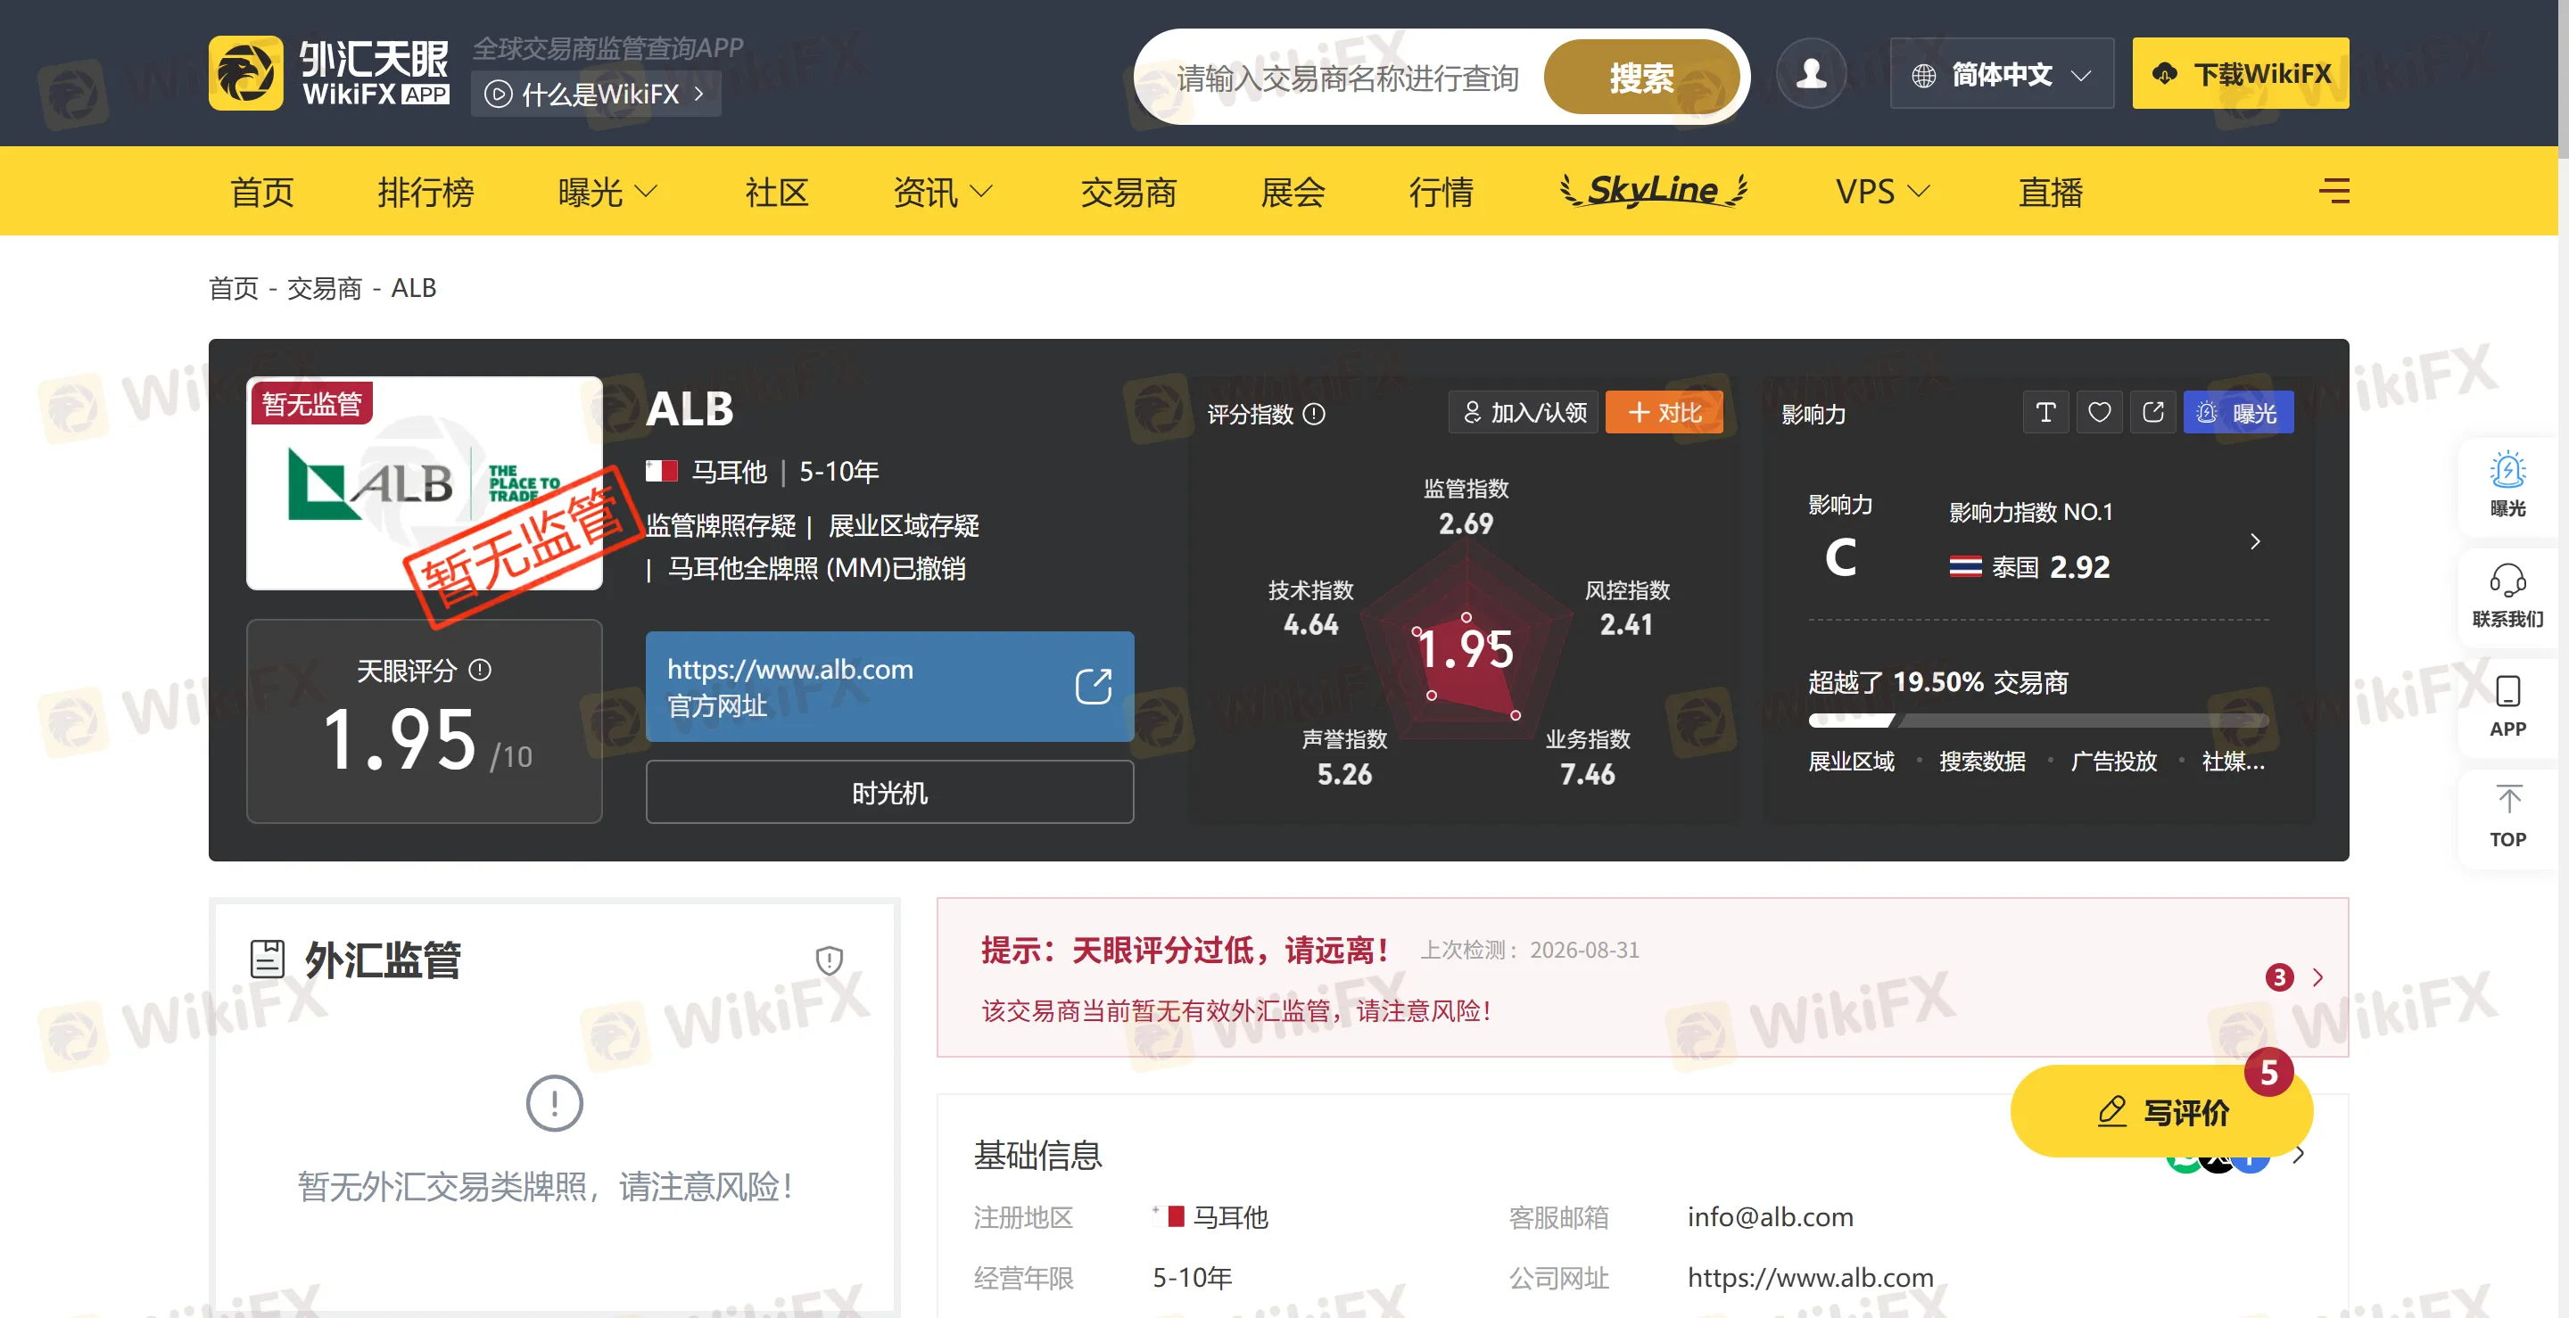Click the 时光机 button
The image size is (2569, 1318).
[x=889, y=793]
